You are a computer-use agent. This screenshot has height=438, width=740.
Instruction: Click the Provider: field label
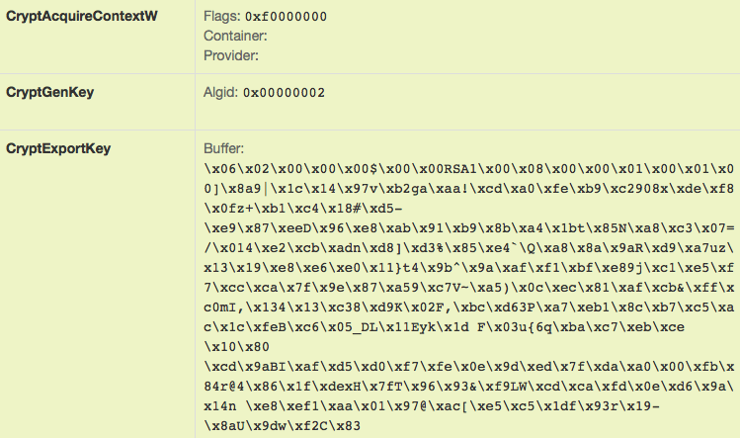[231, 55]
